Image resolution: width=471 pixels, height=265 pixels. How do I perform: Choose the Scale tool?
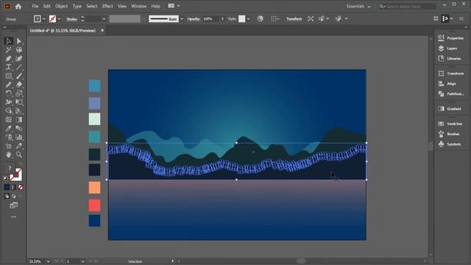[19, 93]
